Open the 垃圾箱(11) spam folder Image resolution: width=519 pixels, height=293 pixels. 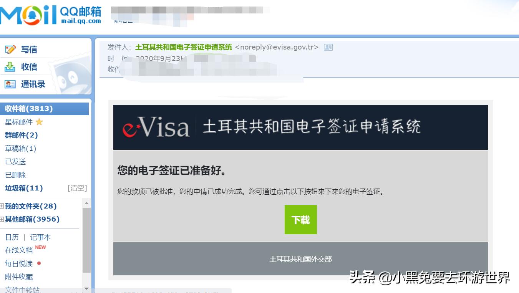pos(24,188)
